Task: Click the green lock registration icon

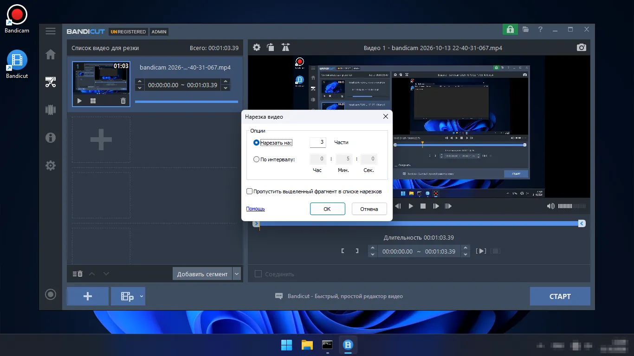Action: point(510,29)
